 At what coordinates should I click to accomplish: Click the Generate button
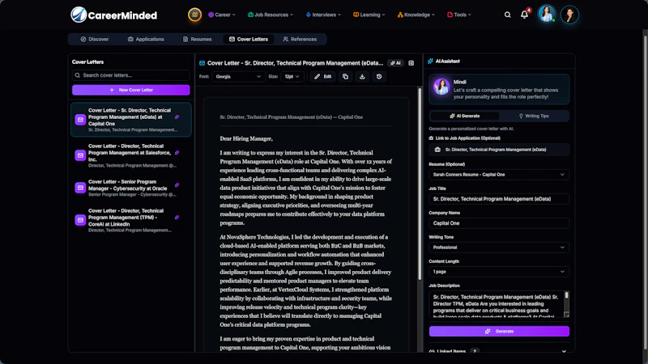pos(499,331)
